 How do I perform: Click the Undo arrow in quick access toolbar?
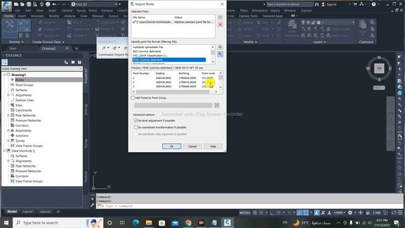click(x=54, y=4)
